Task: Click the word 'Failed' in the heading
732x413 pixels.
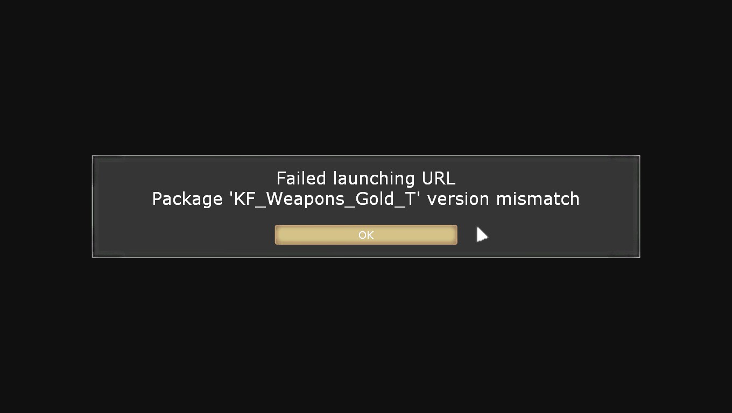Action: click(301, 178)
